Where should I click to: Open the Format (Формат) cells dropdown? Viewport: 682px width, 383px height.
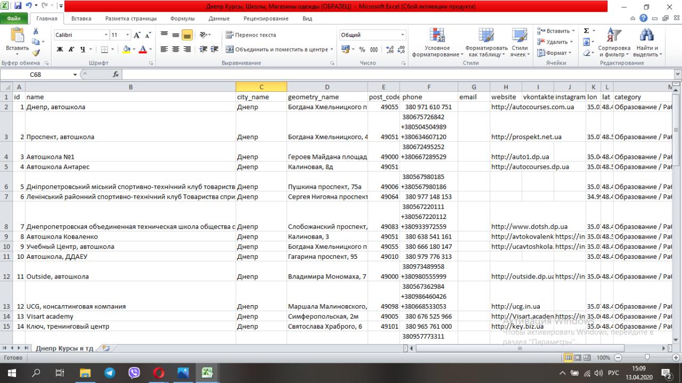click(x=555, y=53)
